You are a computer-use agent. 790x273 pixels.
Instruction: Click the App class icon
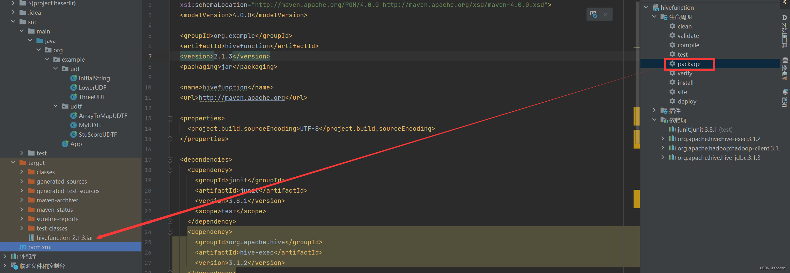coord(65,144)
